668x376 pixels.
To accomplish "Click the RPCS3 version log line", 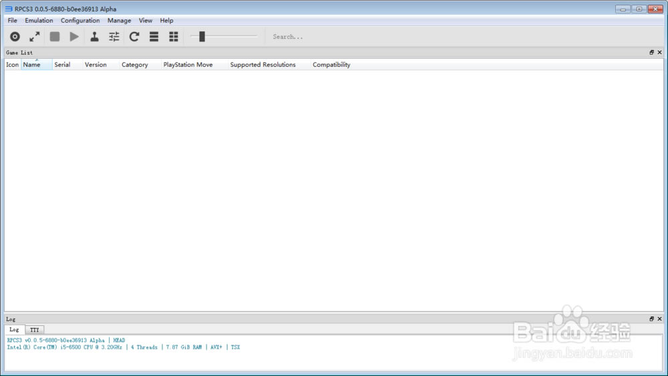I will 66,340.
